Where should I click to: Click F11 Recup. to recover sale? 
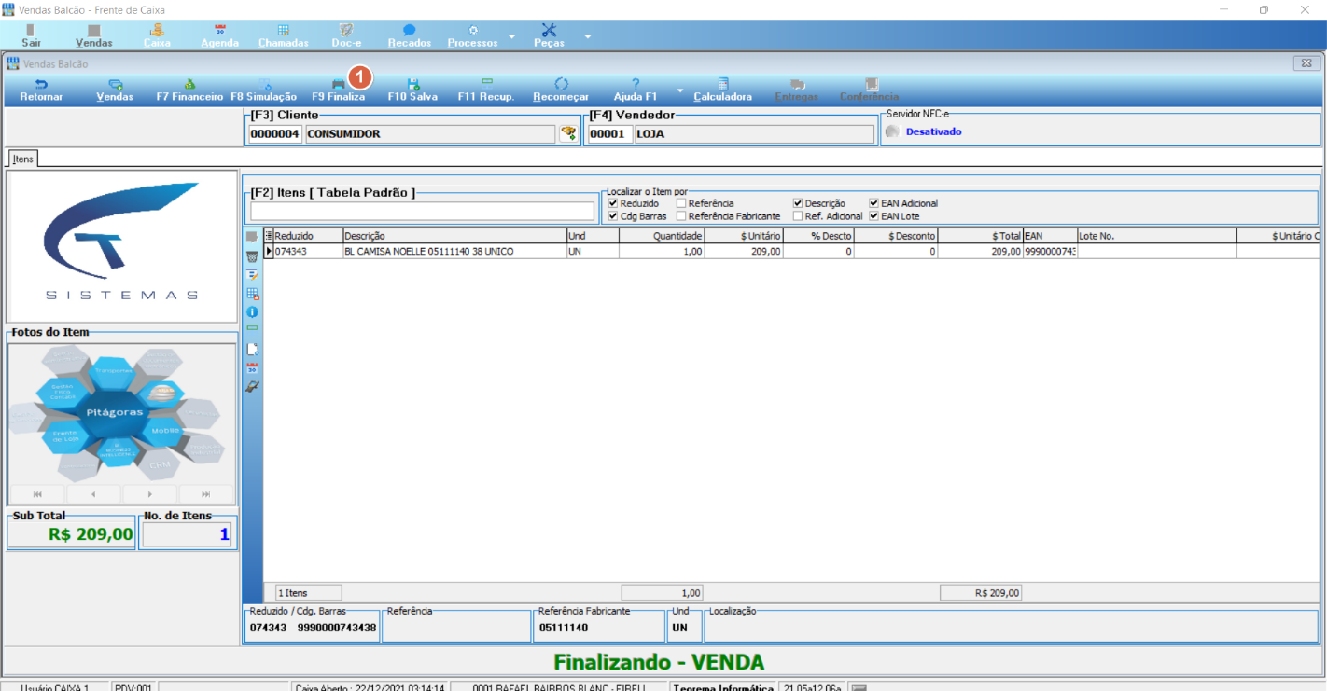pos(486,90)
